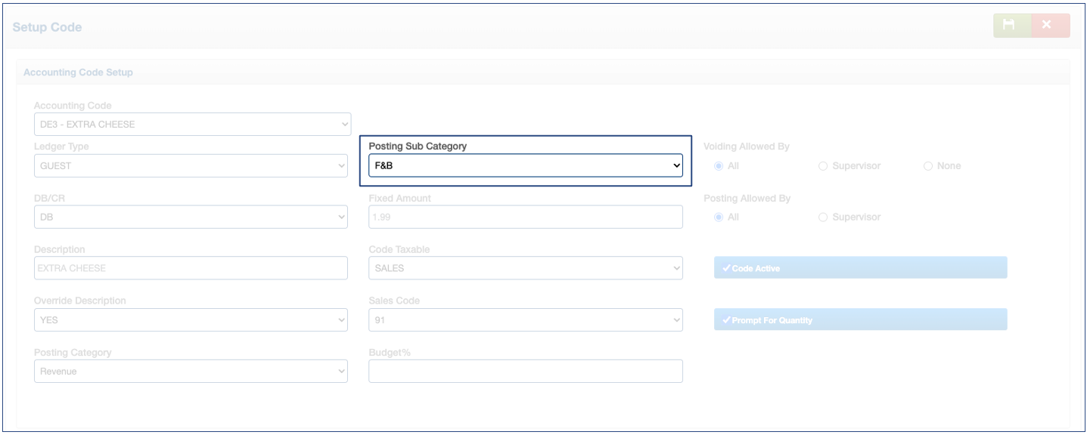Open the DB/CR dropdown
The width and height of the screenshot is (1087, 435).
tap(191, 217)
